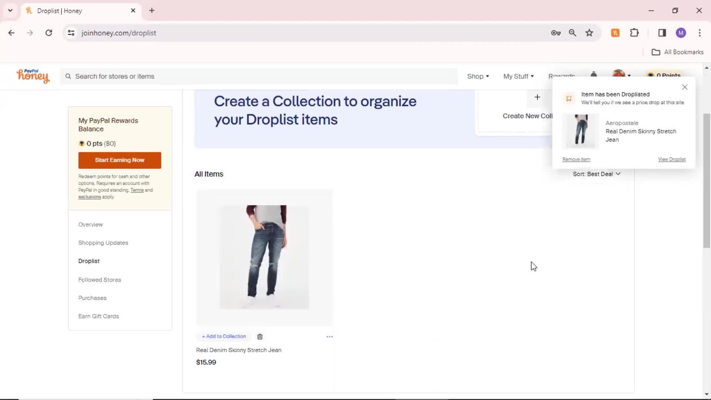Screen dimensions: 711x400
Task: Click View Droplist link in notification
Action: 672,159
